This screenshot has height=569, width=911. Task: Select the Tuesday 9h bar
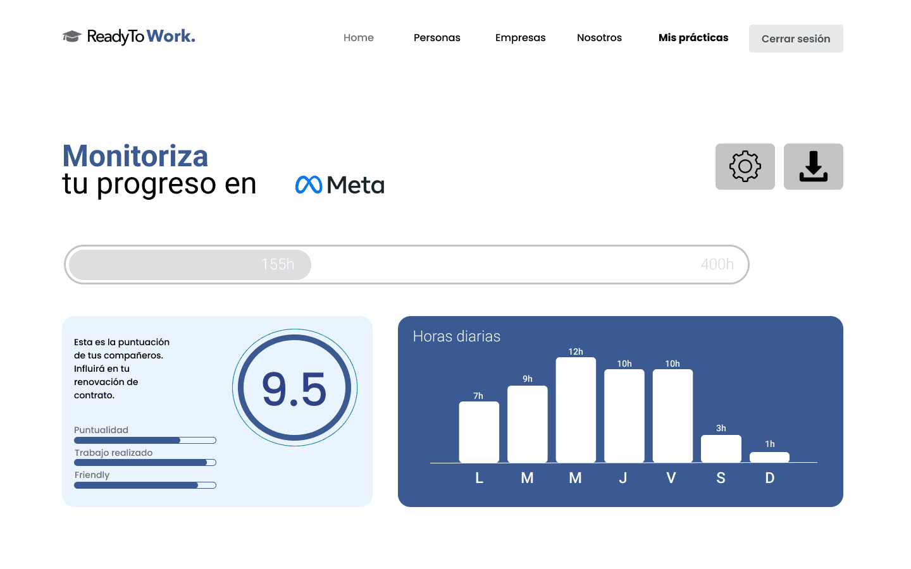coord(528,424)
